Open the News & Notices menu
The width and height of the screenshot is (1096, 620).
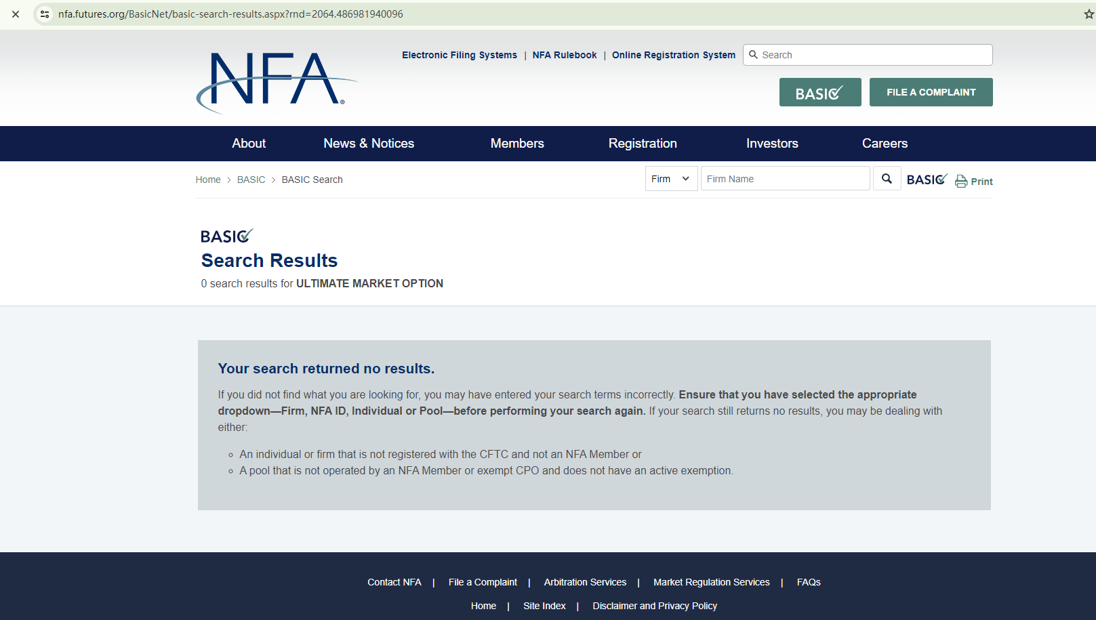[369, 144]
